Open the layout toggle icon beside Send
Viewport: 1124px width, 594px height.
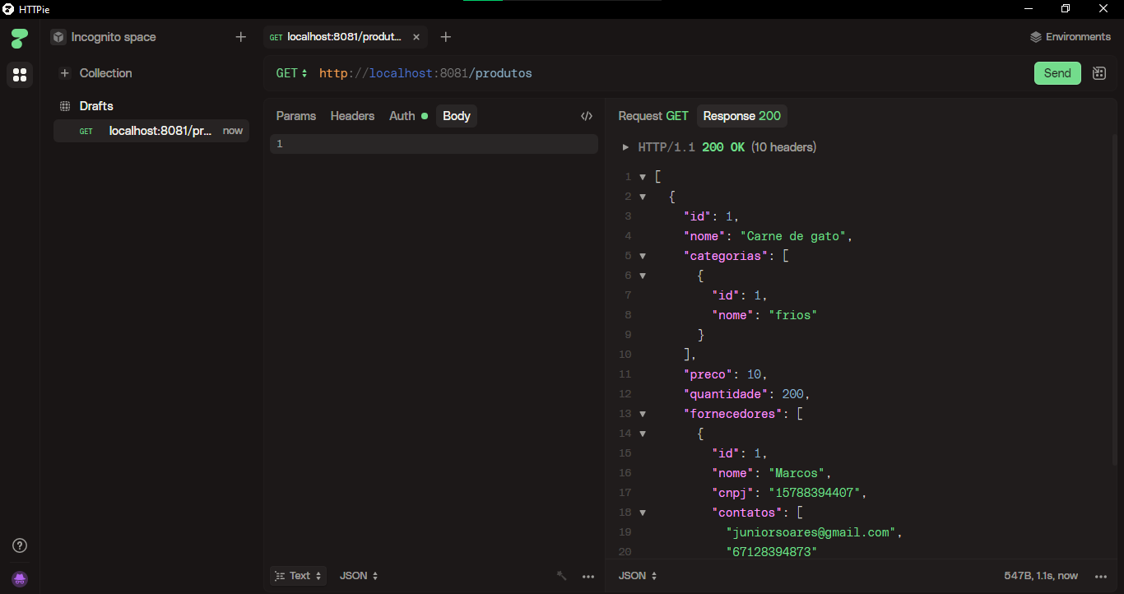(x=1098, y=73)
